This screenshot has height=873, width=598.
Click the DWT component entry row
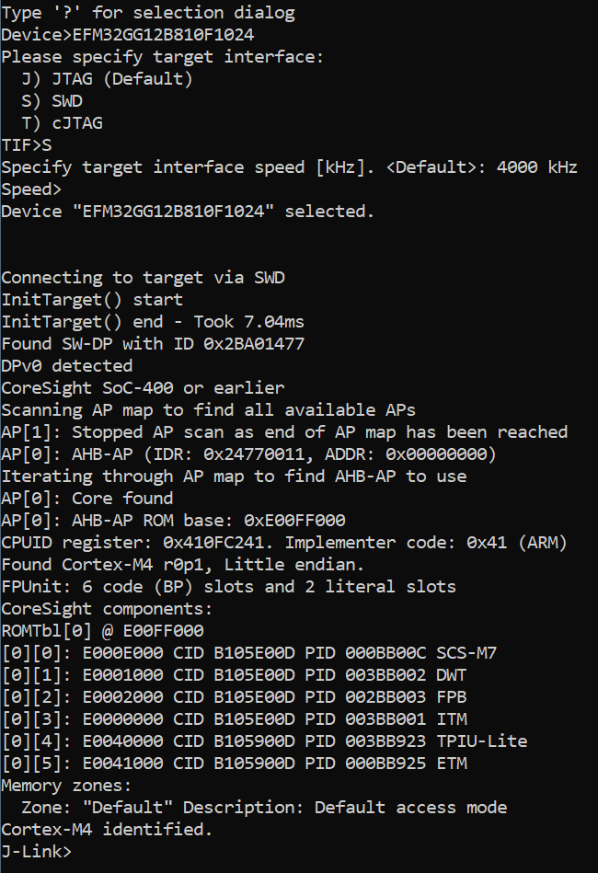[x=234, y=675]
